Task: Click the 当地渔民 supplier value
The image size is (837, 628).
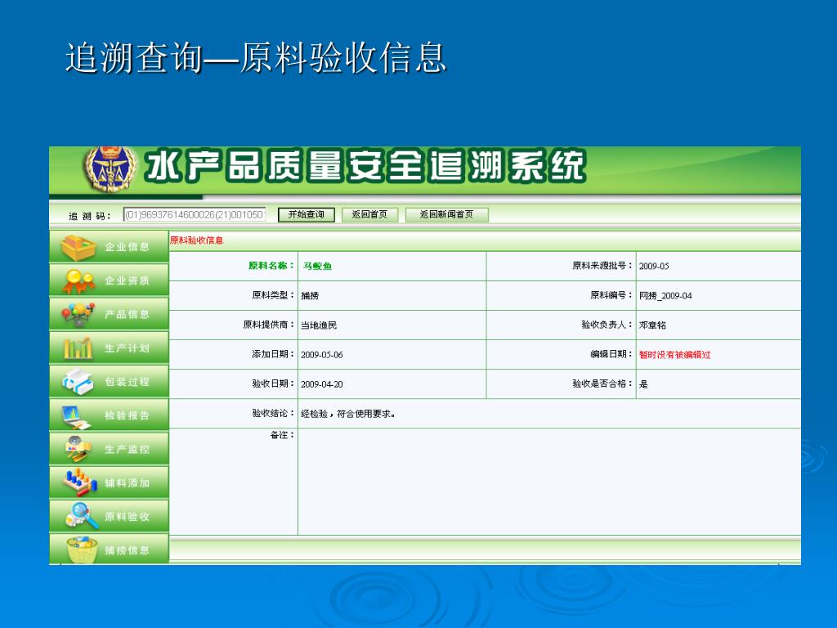Action: point(319,325)
